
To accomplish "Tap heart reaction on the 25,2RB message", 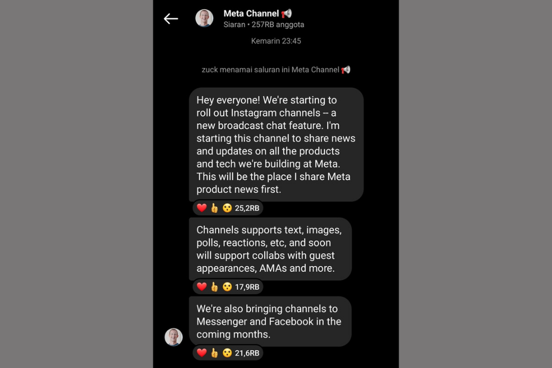I will pyautogui.click(x=202, y=208).
